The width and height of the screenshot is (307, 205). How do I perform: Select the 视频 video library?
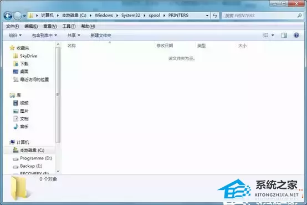[x=21, y=103]
